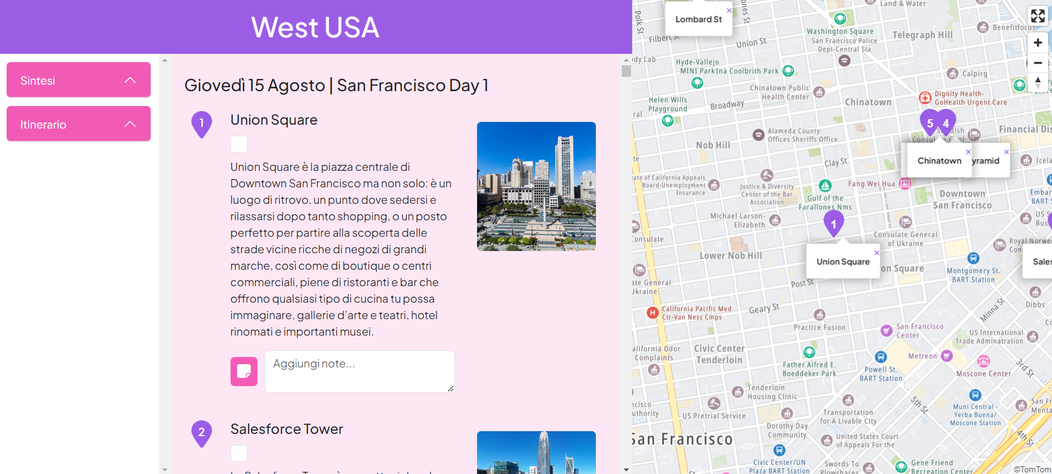Click map marker number 4

[946, 123]
